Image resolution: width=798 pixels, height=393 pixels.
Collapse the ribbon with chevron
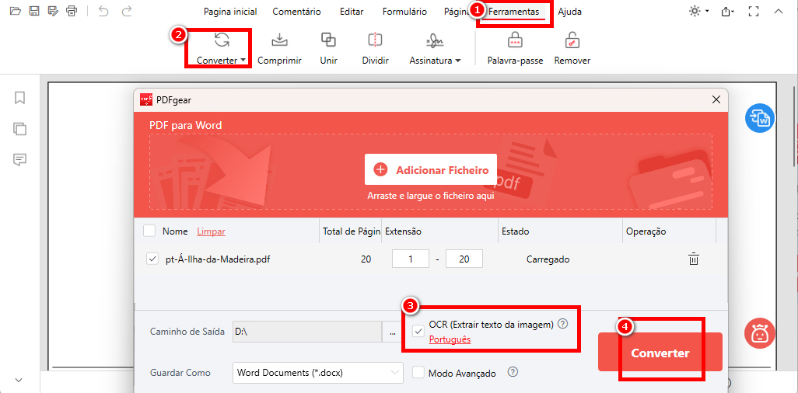tap(778, 11)
